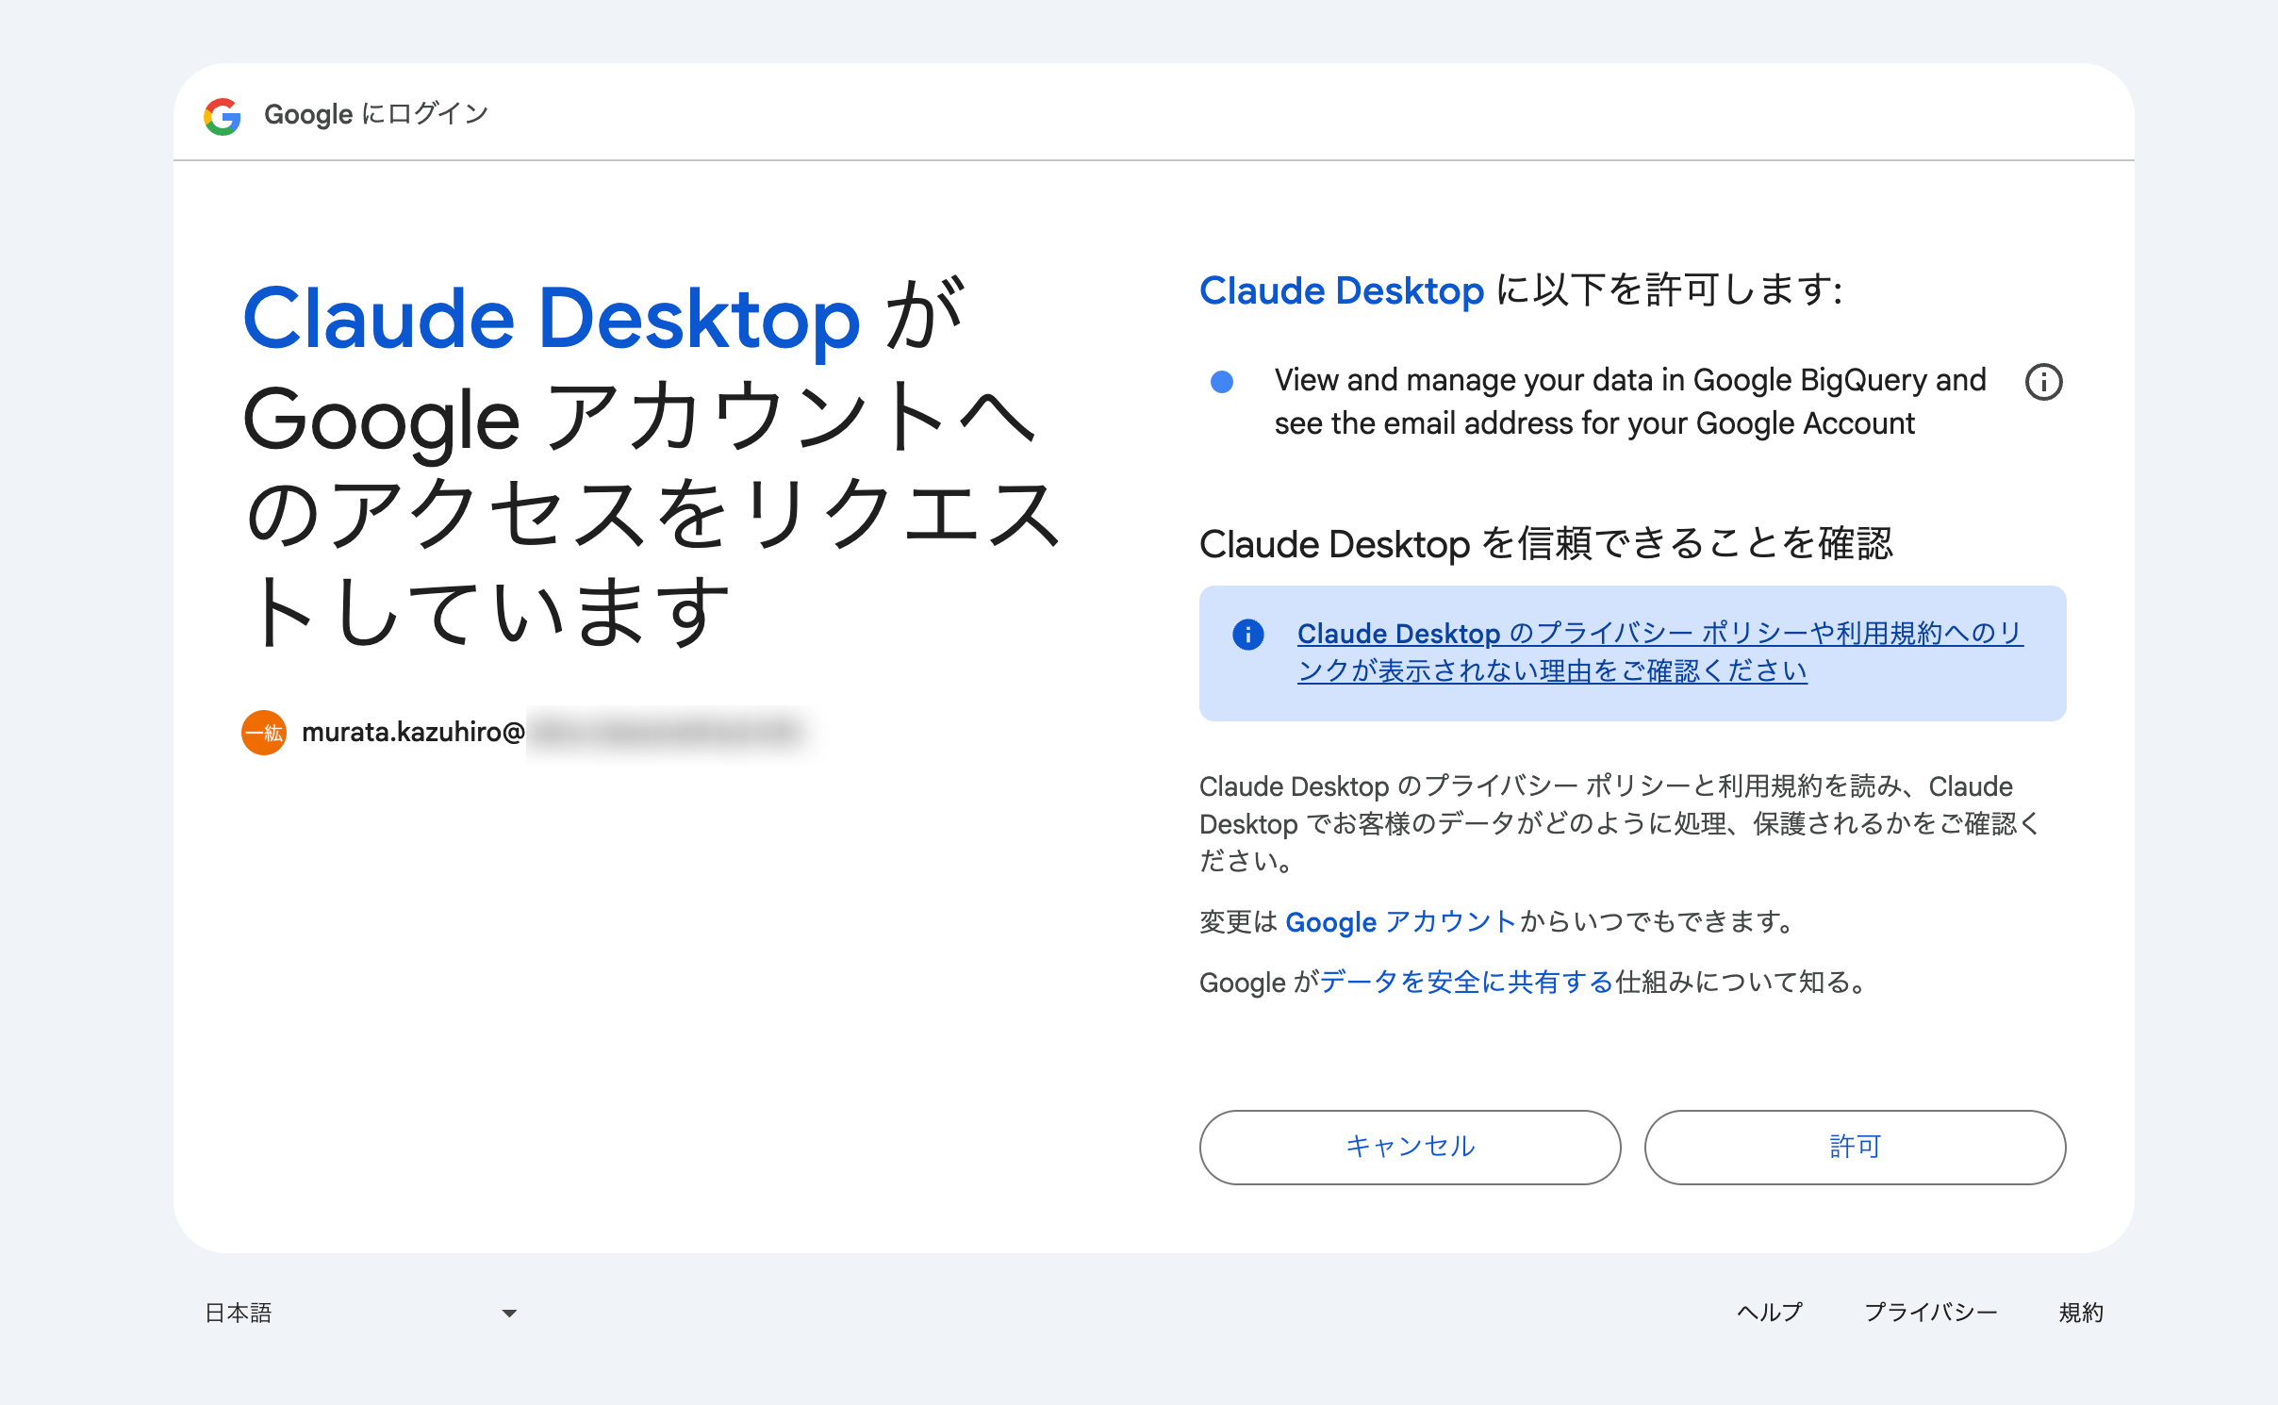
Task: Click the blue bullet next to BigQuery permission
Action: [x=1221, y=382]
